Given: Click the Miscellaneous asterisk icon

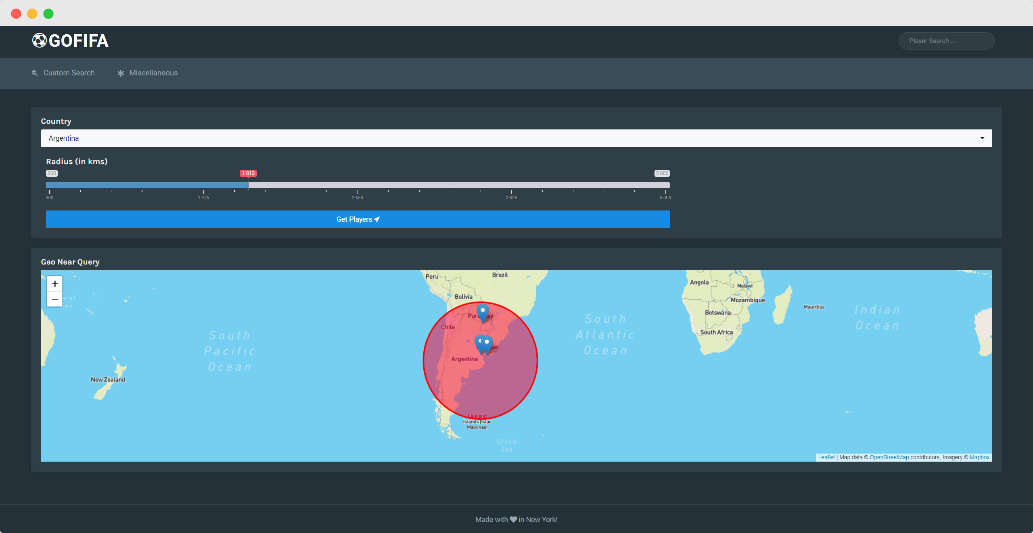Looking at the screenshot, I should pos(121,73).
